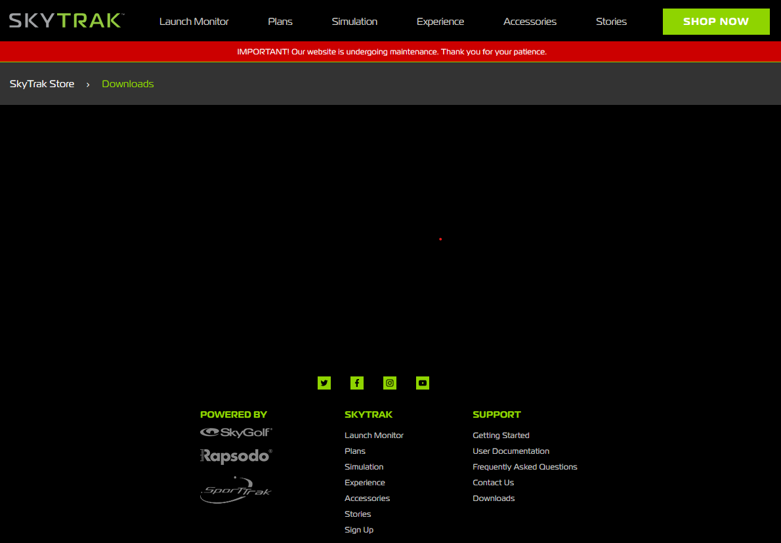Open the Facebook social icon
The image size is (781, 543).
click(357, 383)
